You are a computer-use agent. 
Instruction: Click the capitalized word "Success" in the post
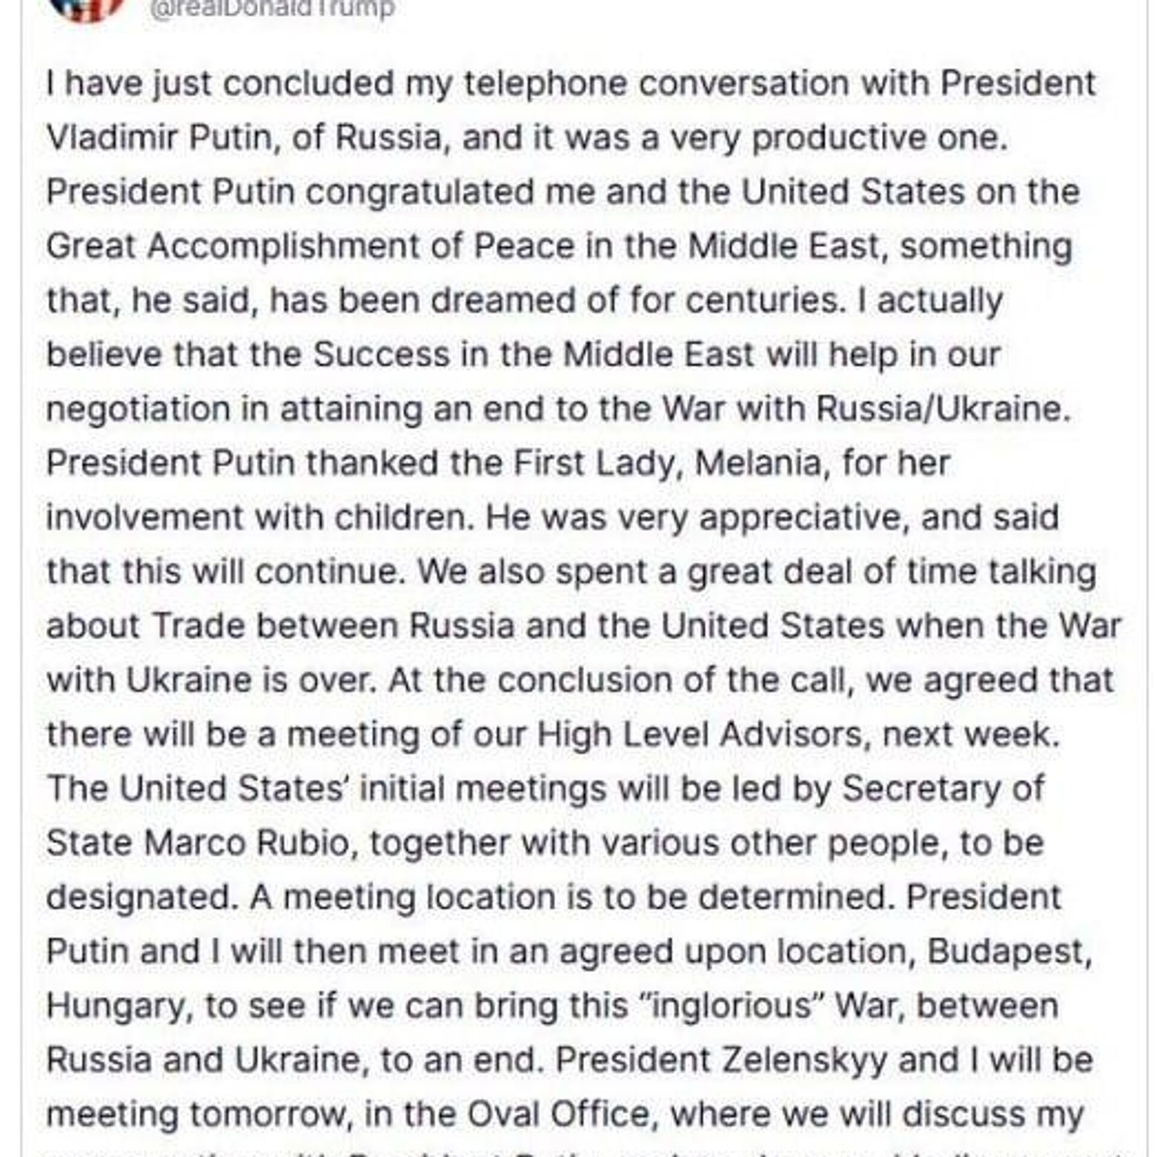coord(381,354)
